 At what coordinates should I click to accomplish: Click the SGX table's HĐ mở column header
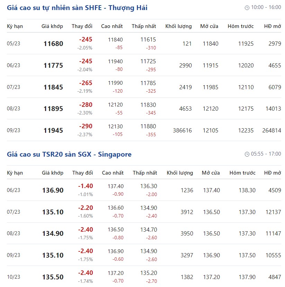click(x=273, y=173)
